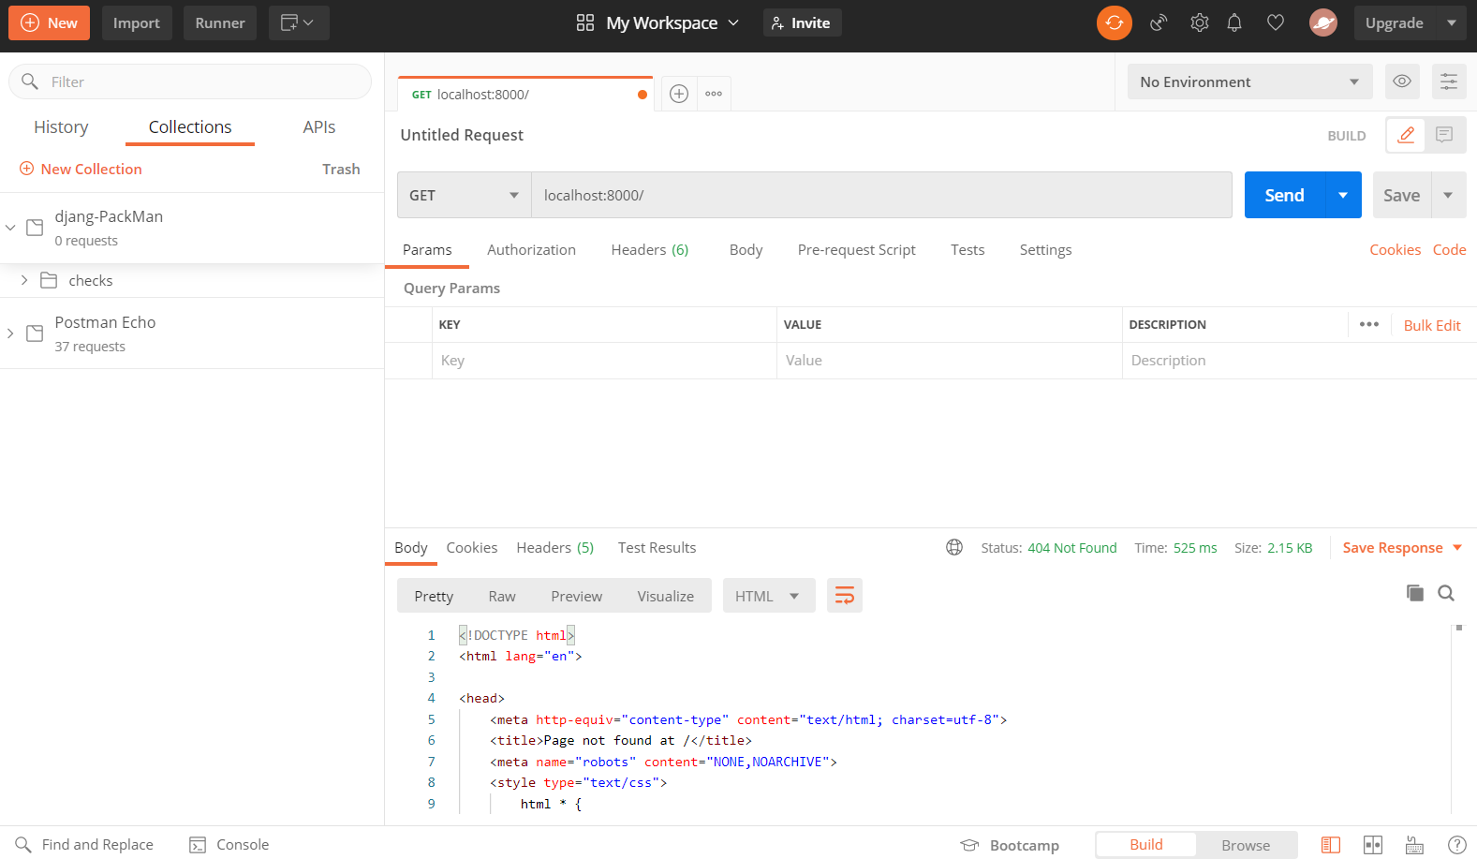Add a new request tab
The height and width of the screenshot is (859, 1477).
click(x=679, y=94)
